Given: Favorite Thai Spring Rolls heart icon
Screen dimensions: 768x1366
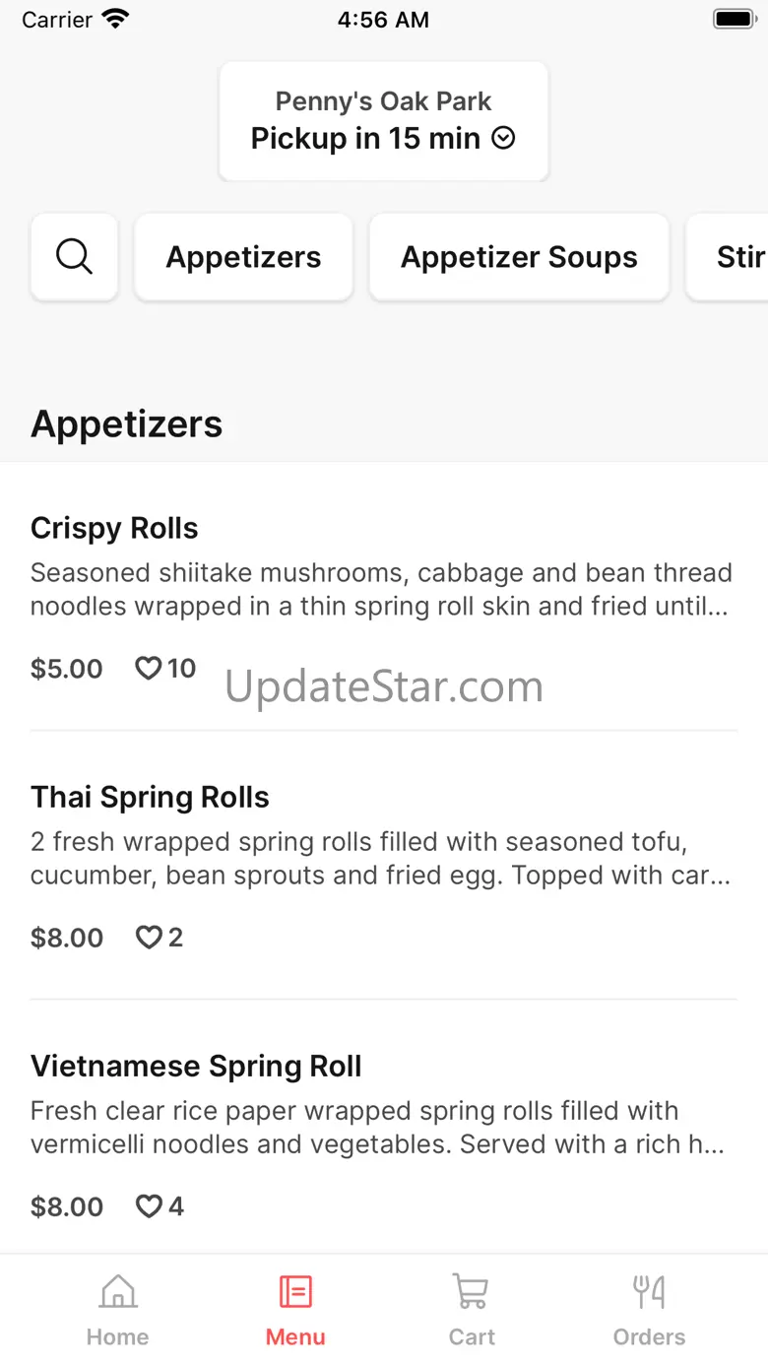Looking at the screenshot, I should pyautogui.click(x=148, y=938).
